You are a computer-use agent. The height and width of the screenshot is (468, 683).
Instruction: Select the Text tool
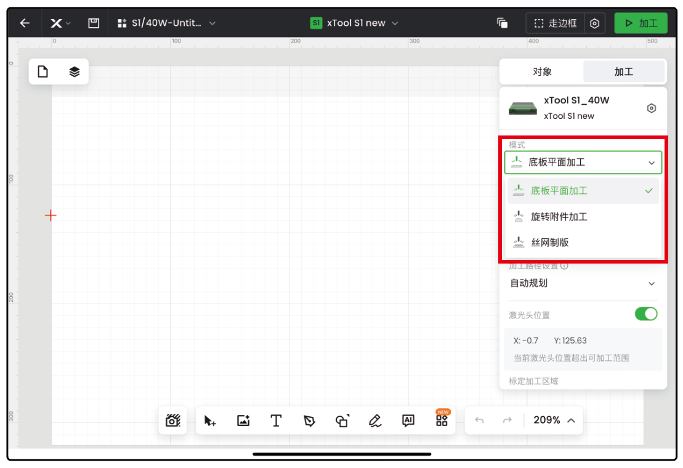(x=276, y=421)
